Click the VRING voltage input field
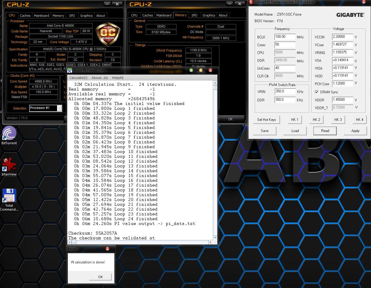The width and height of the screenshot is (371, 288). [342, 52]
